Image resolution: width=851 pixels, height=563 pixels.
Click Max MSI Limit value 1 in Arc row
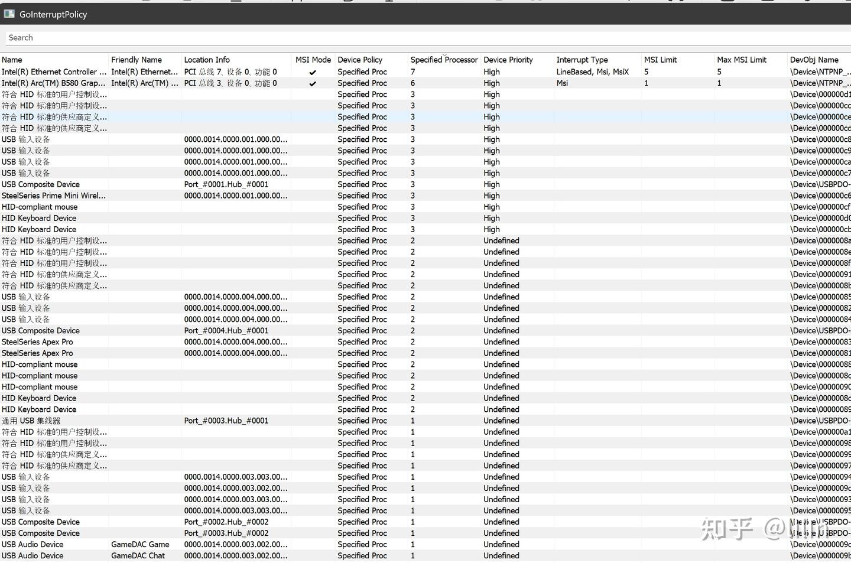[x=719, y=83]
